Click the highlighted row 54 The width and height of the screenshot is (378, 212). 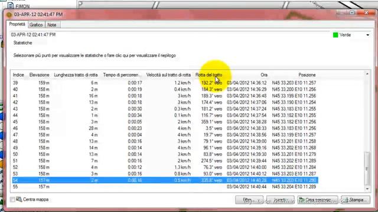point(165,180)
